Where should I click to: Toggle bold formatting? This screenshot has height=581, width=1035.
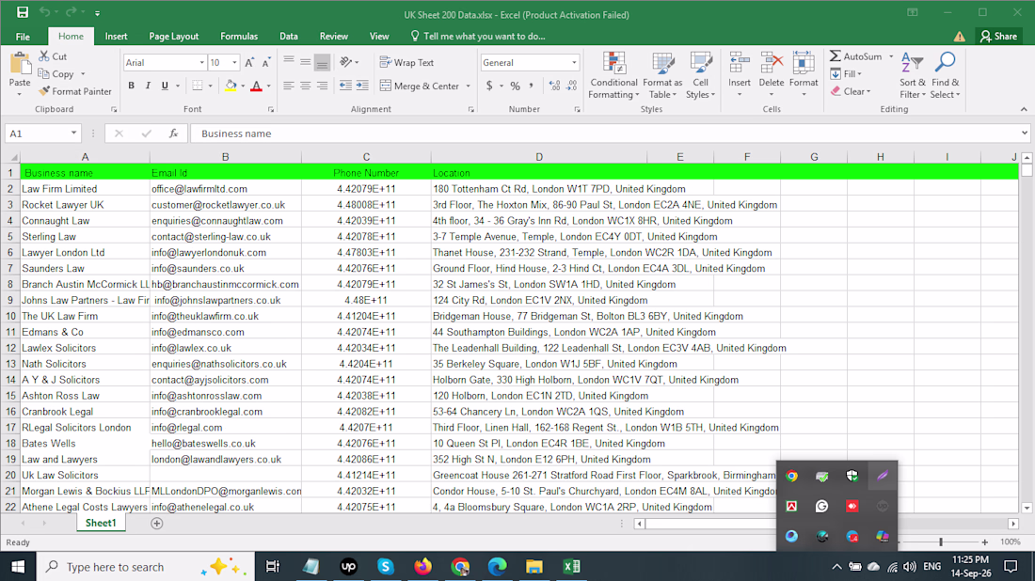pos(132,86)
